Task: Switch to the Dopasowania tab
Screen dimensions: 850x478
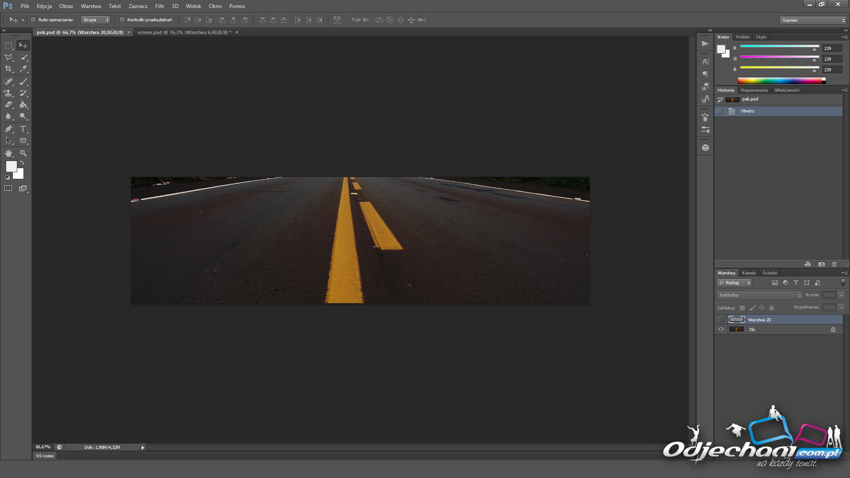Action: coord(754,90)
